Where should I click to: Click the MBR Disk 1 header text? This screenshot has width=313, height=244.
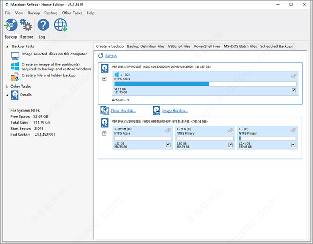click(161, 67)
